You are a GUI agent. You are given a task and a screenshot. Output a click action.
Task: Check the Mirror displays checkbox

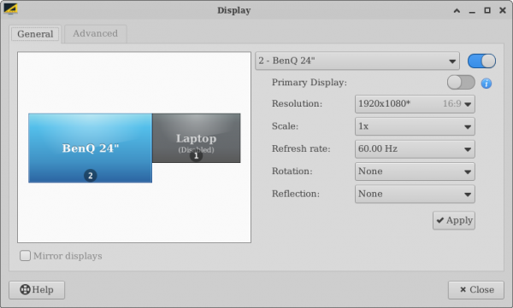[25, 255]
